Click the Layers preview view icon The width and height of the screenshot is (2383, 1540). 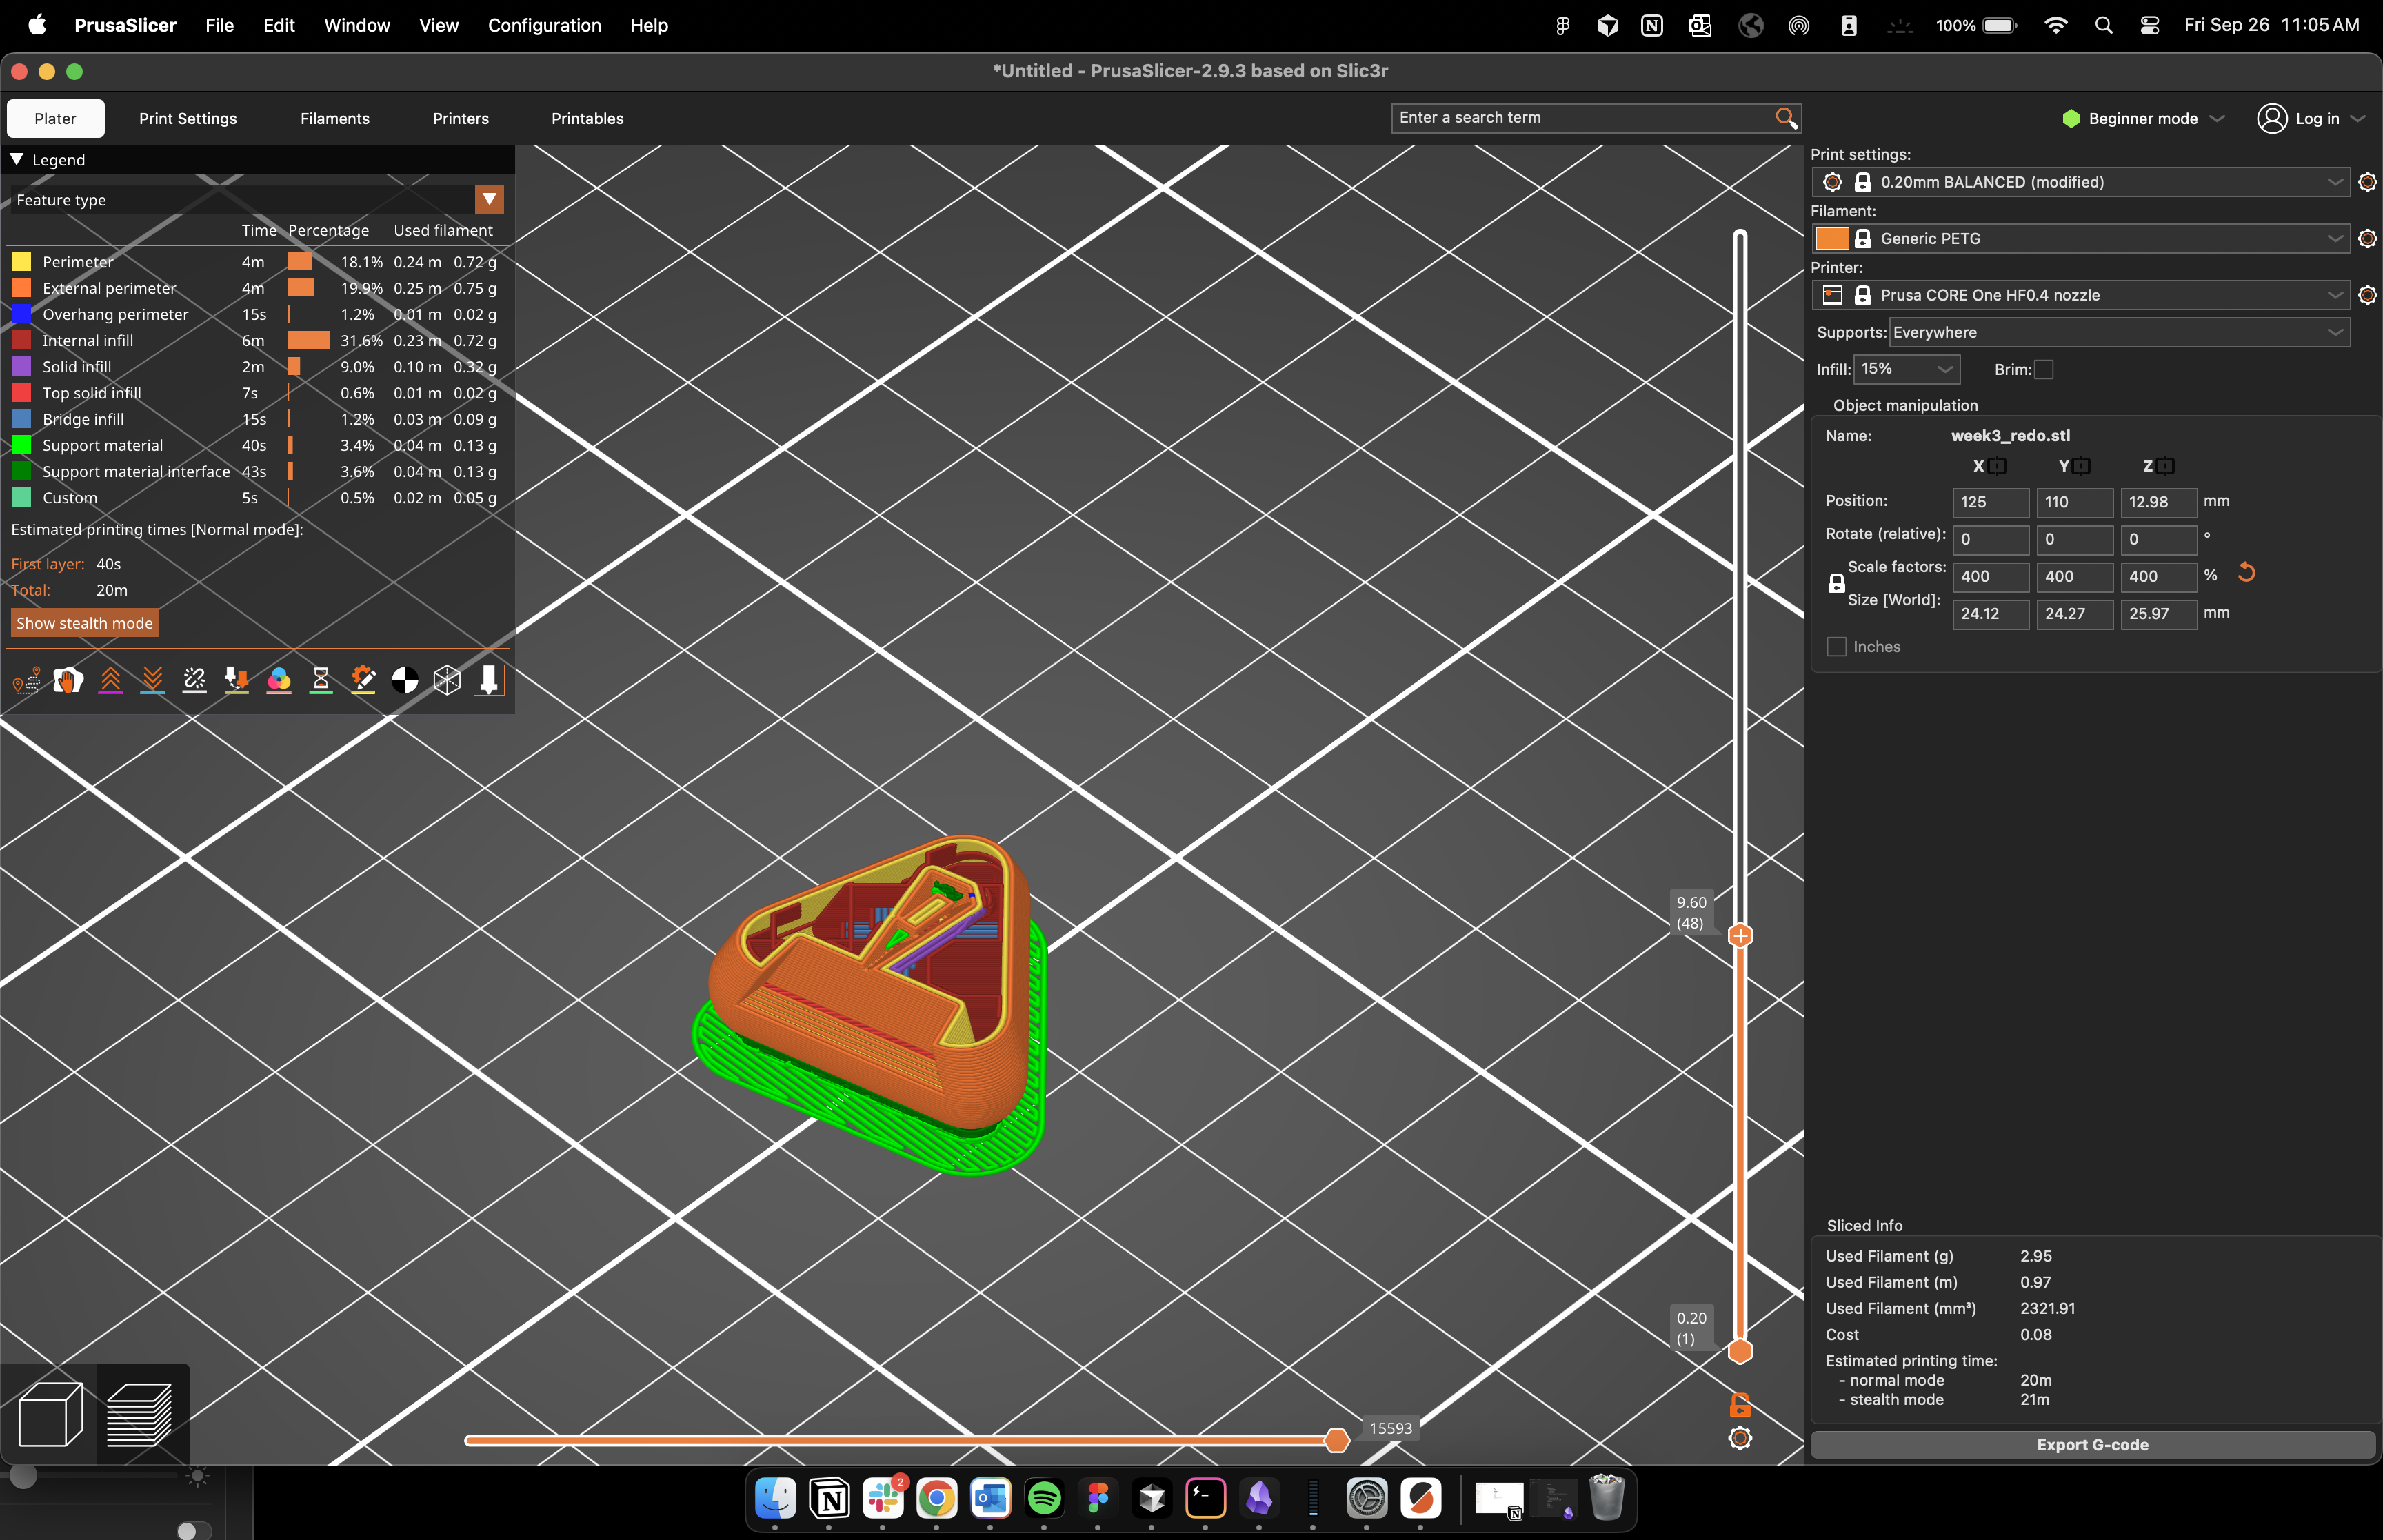pyautogui.click(x=139, y=1414)
